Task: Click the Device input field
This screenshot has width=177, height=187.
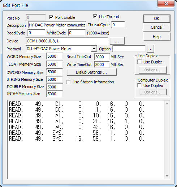Action: point(67,41)
